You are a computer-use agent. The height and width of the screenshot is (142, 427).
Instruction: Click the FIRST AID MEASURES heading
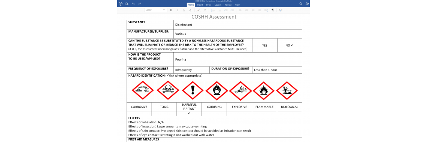[x=143, y=139]
